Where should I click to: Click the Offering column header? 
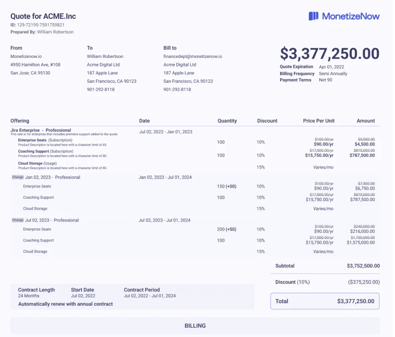(20, 121)
